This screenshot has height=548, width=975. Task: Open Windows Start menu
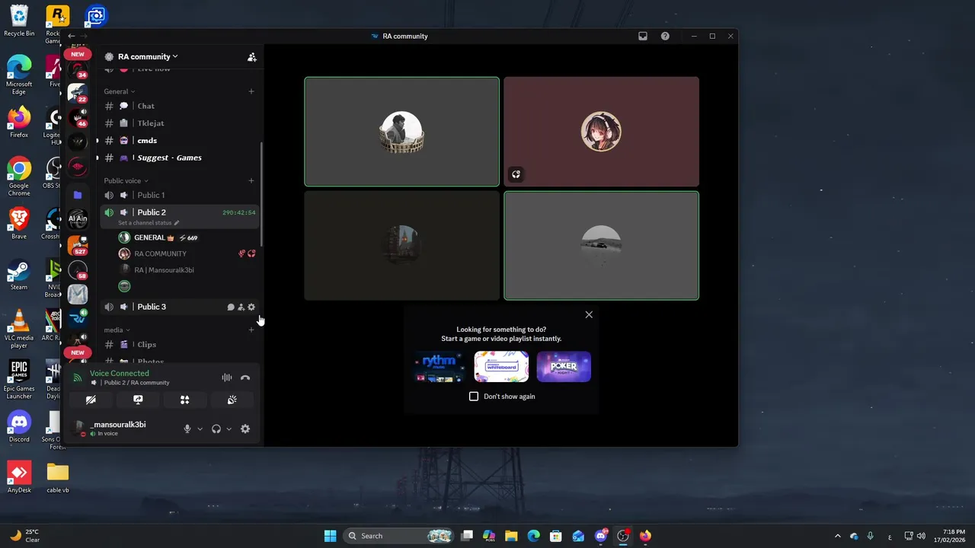(330, 536)
